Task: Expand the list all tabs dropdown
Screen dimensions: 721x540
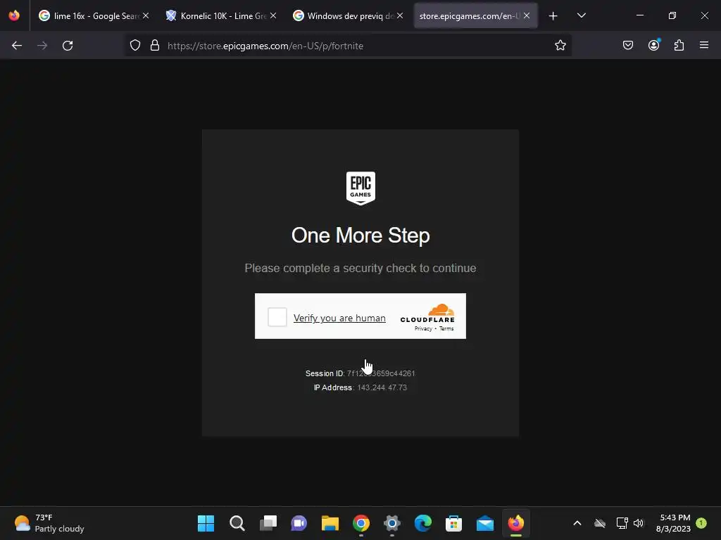Action: 581,15
